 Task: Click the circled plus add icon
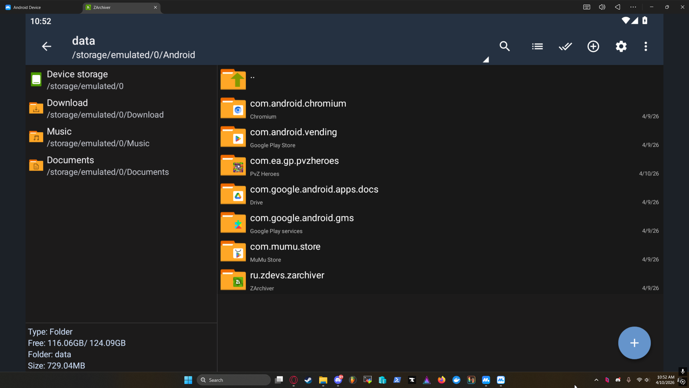pos(593,46)
